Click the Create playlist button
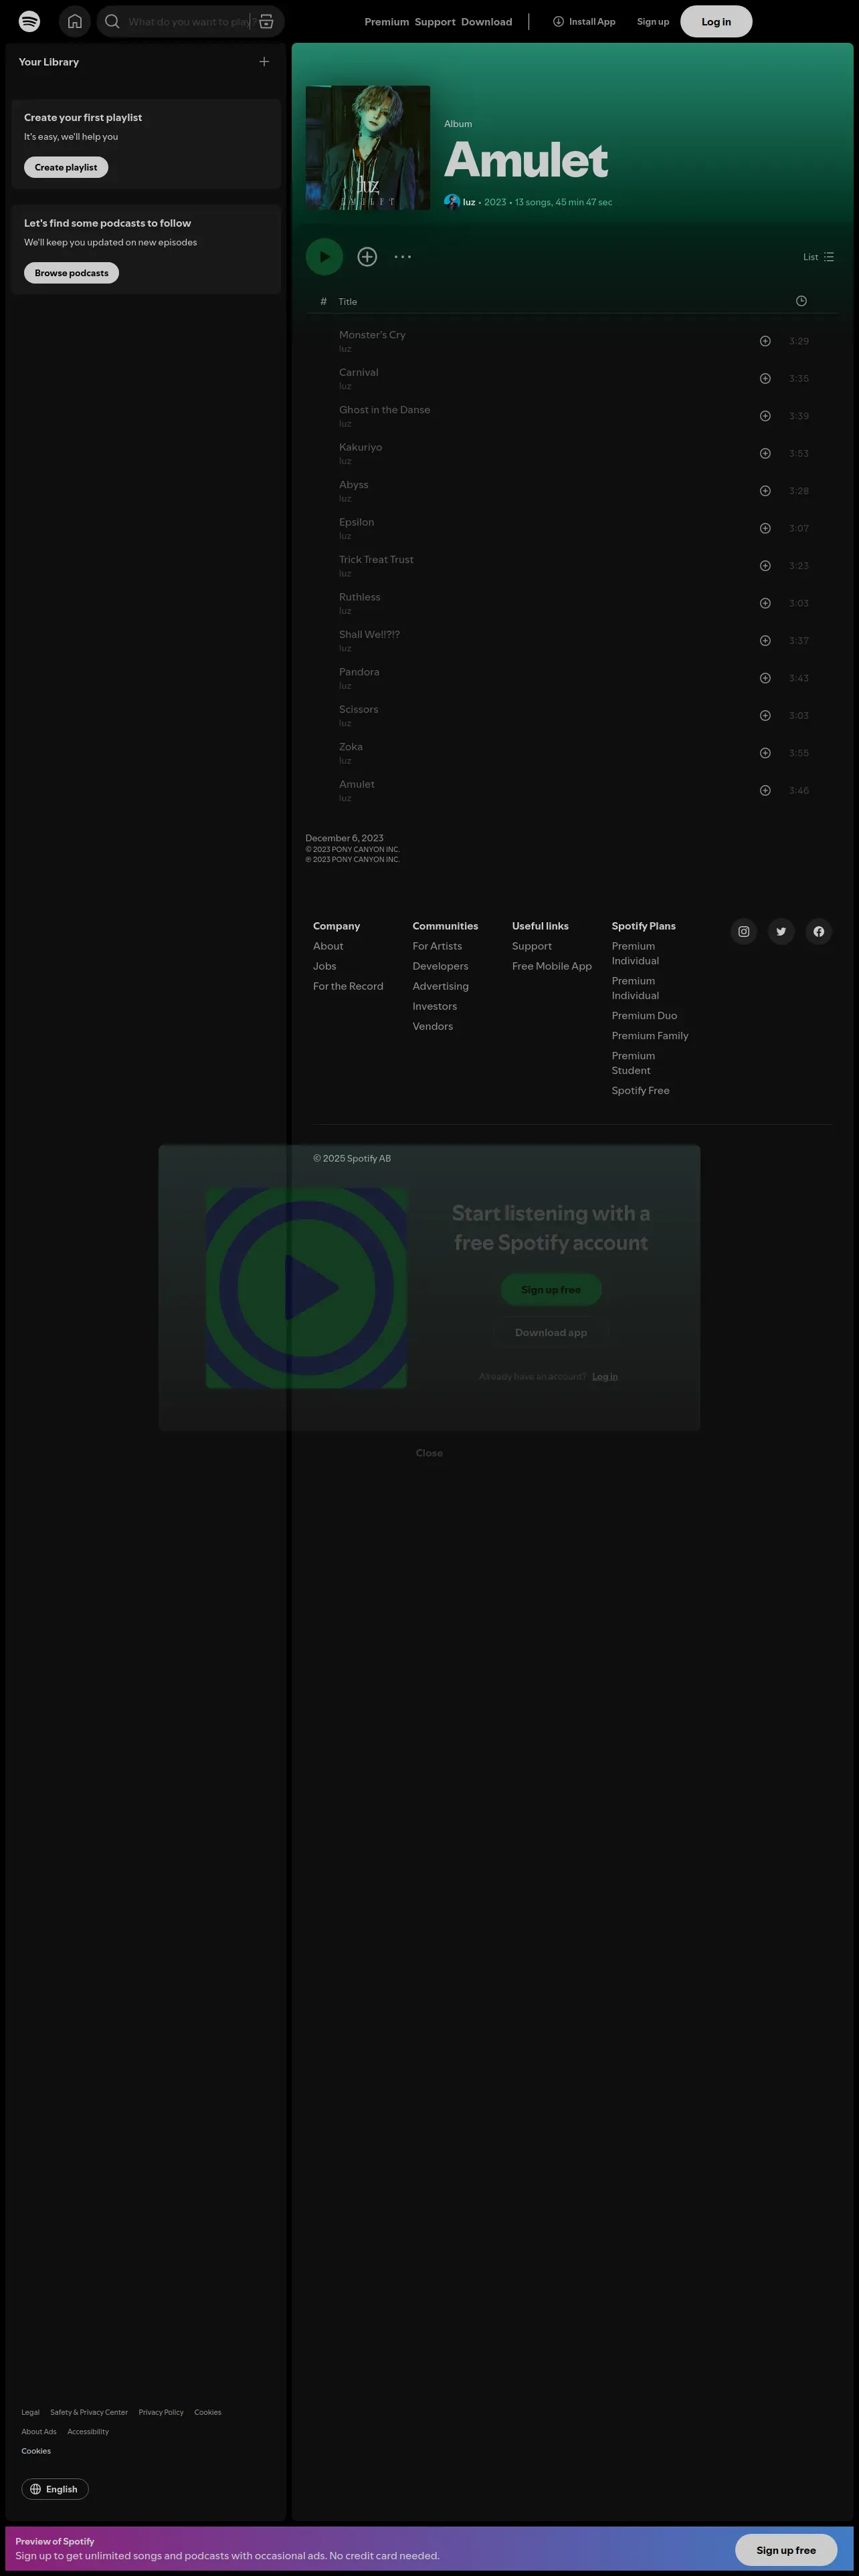The height and width of the screenshot is (2576, 859). (x=66, y=167)
